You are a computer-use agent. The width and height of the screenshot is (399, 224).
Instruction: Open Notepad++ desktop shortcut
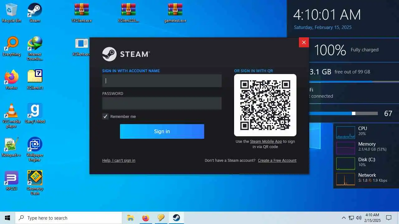(12, 147)
